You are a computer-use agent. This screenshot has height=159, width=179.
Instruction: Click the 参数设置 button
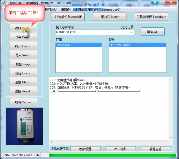(x=85, y=149)
